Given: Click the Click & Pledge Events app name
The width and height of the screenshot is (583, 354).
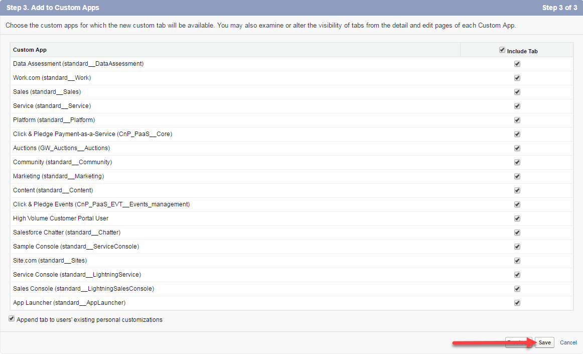Looking at the screenshot, I should [x=101, y=204].
